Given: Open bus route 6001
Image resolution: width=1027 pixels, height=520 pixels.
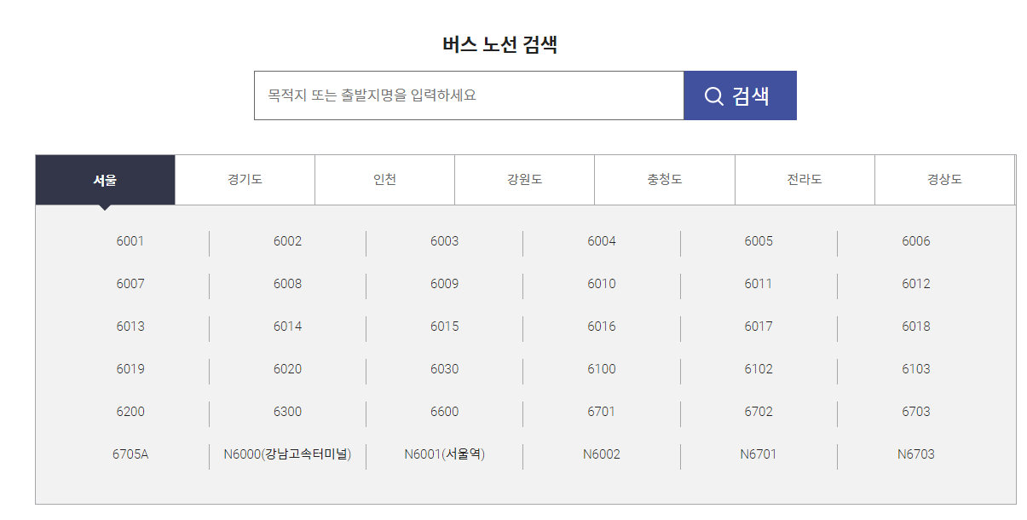Looking at the screenshot, I should (x=130, y=241).
